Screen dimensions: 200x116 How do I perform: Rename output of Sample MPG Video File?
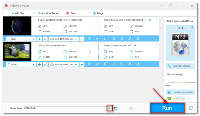click(x=150, y=20)
